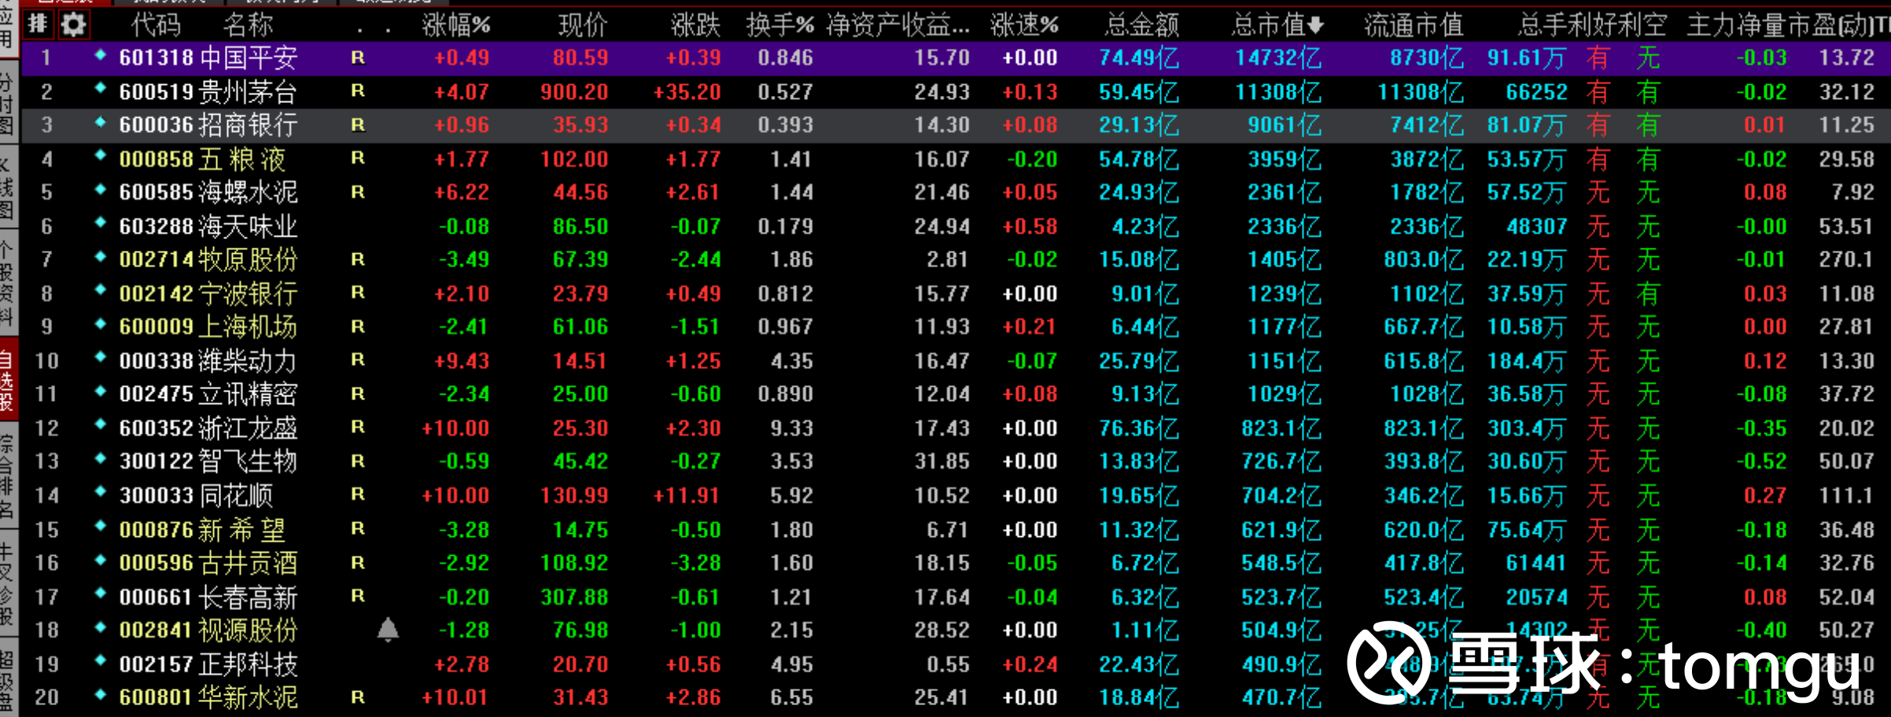Open the column sort/arrange icon
Viewport: 1891px width, 717px height.
(x=38, y=24)
